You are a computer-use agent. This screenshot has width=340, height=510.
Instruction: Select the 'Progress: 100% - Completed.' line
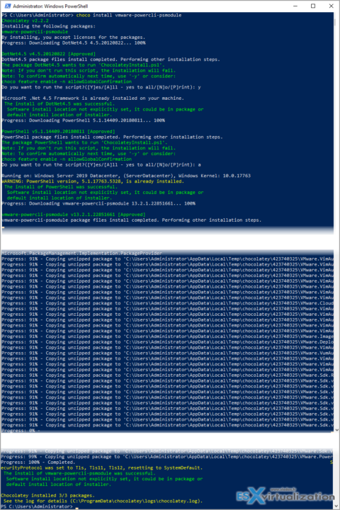click(38, 462)
